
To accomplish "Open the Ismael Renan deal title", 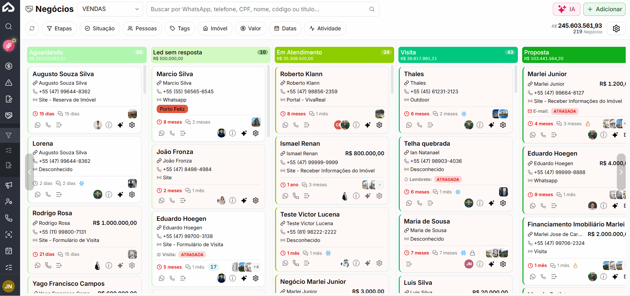I will click(x=300, y=143).
